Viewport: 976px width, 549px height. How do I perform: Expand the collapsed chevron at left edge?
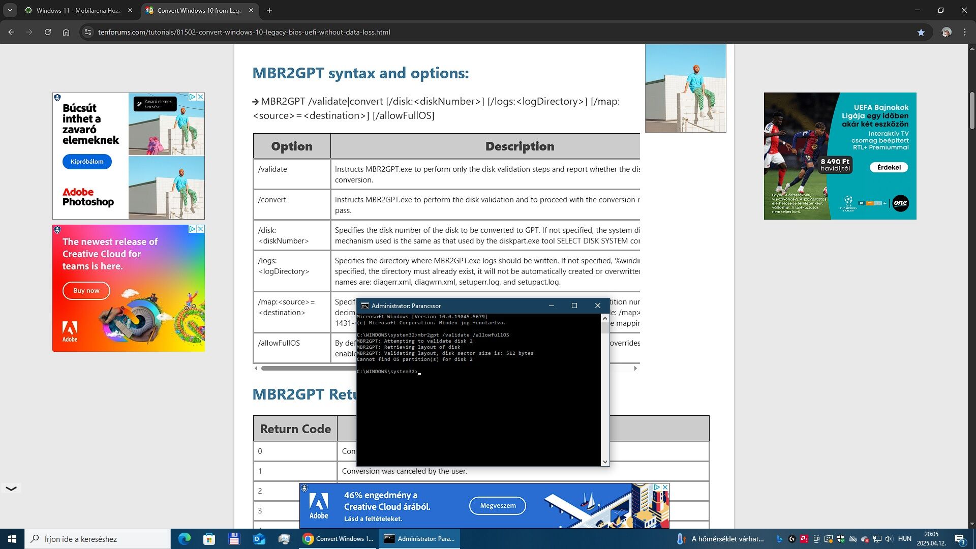click(x=11, y=489)
